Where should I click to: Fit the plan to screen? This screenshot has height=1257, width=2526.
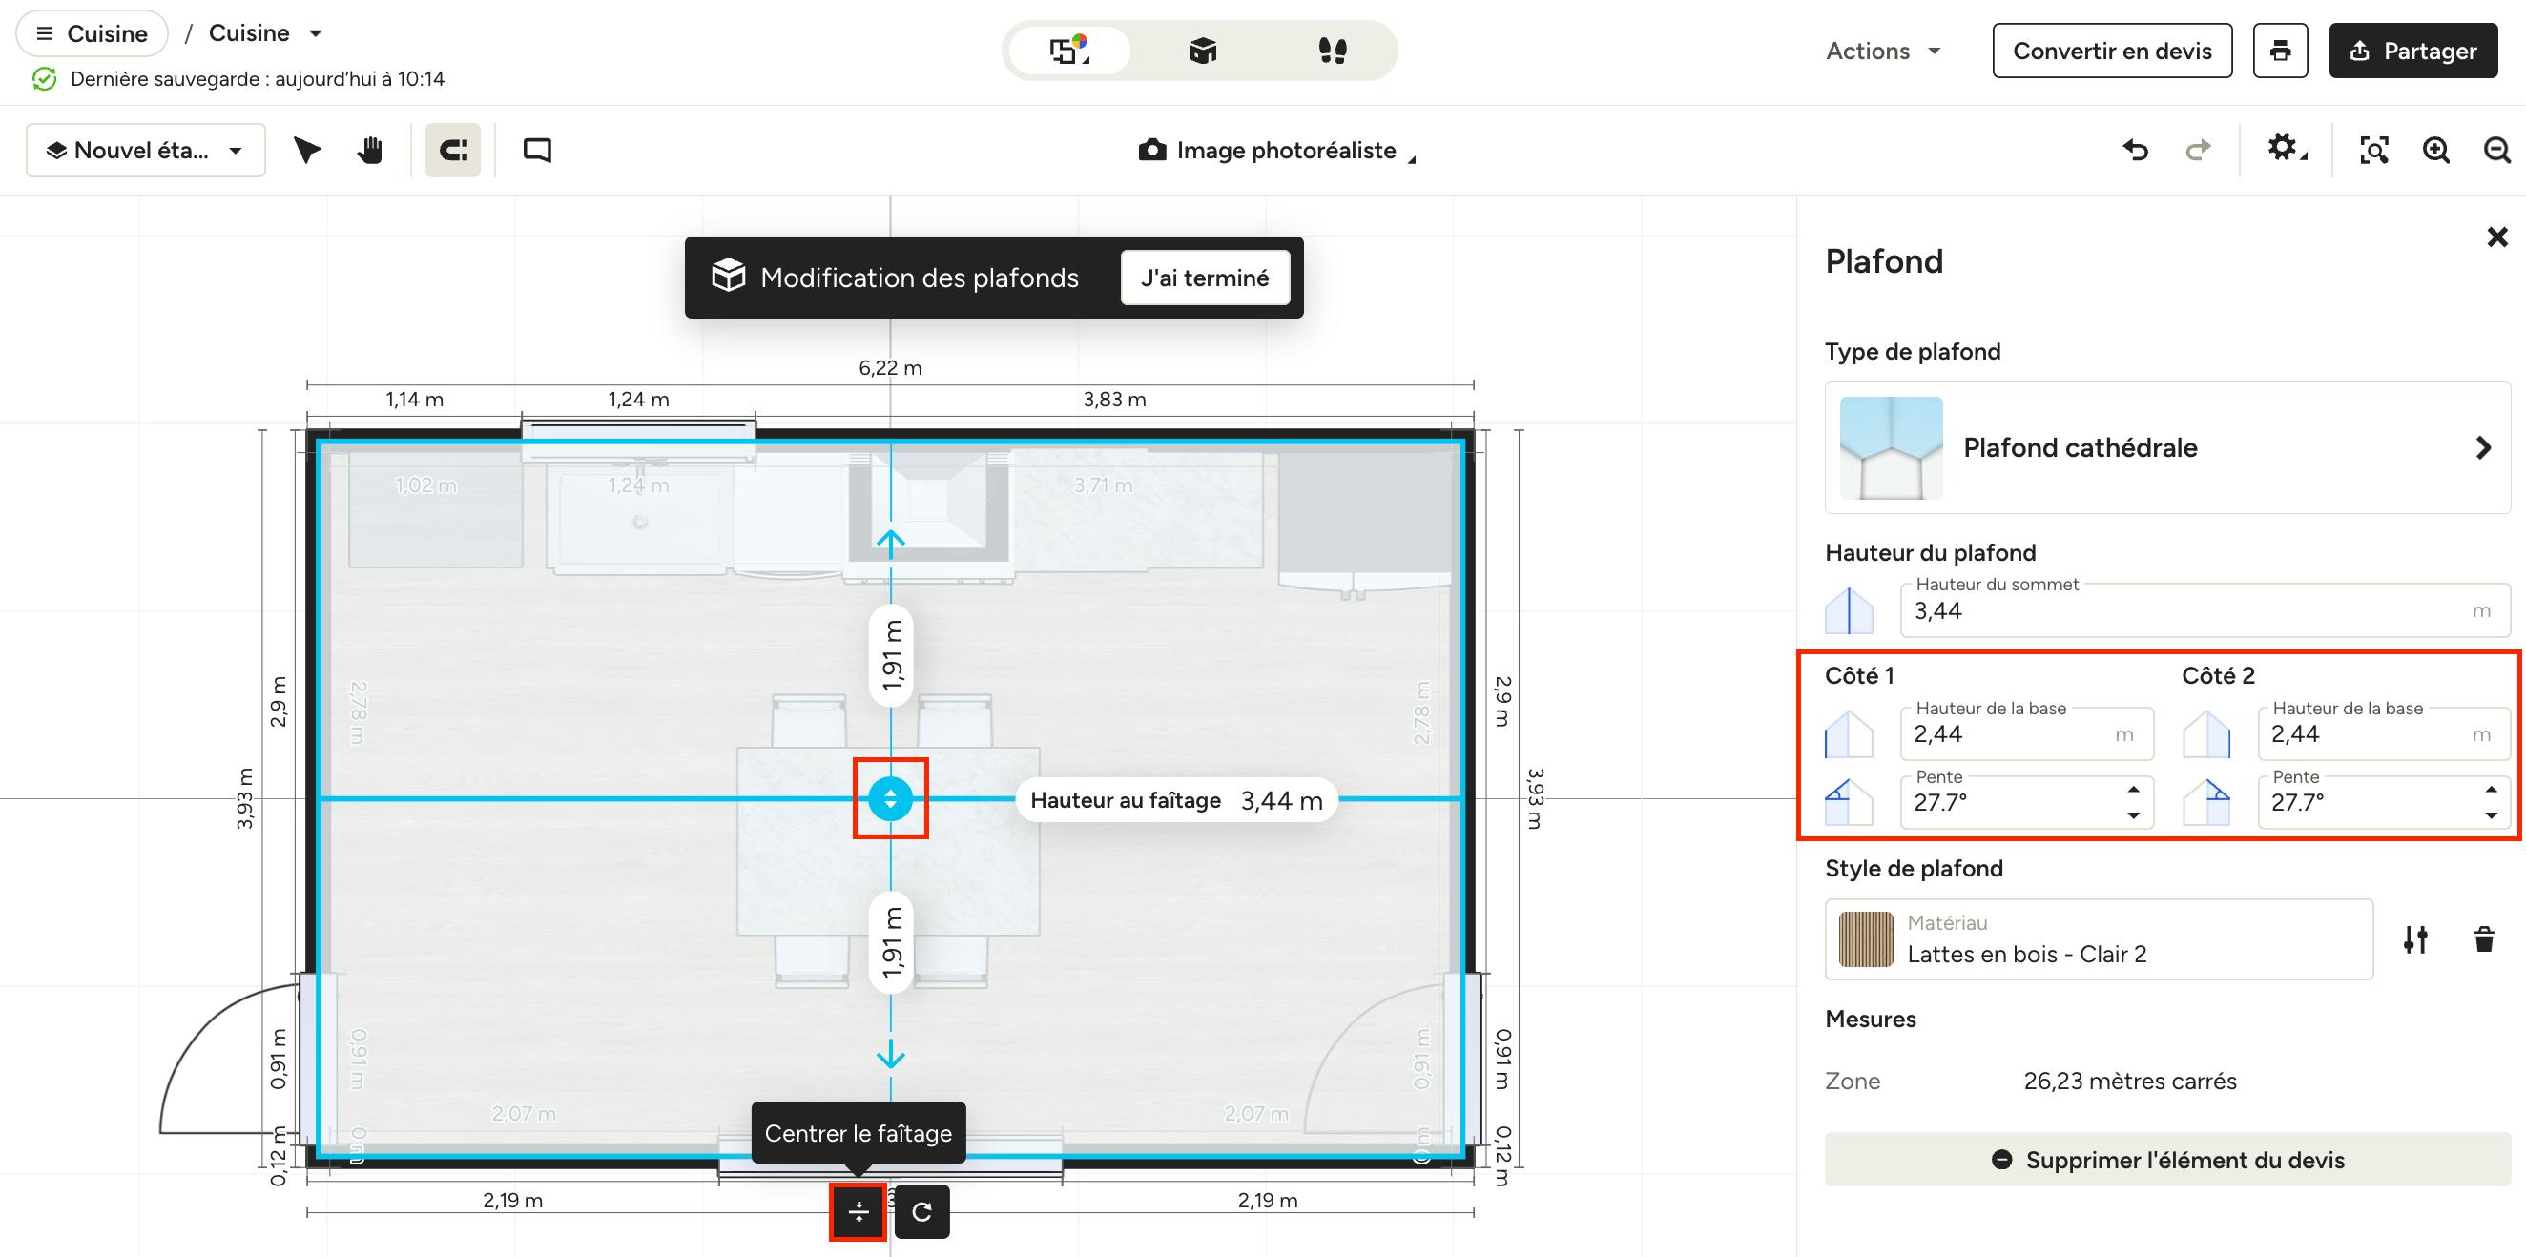pyautogui.click(x=2374, y=150)
